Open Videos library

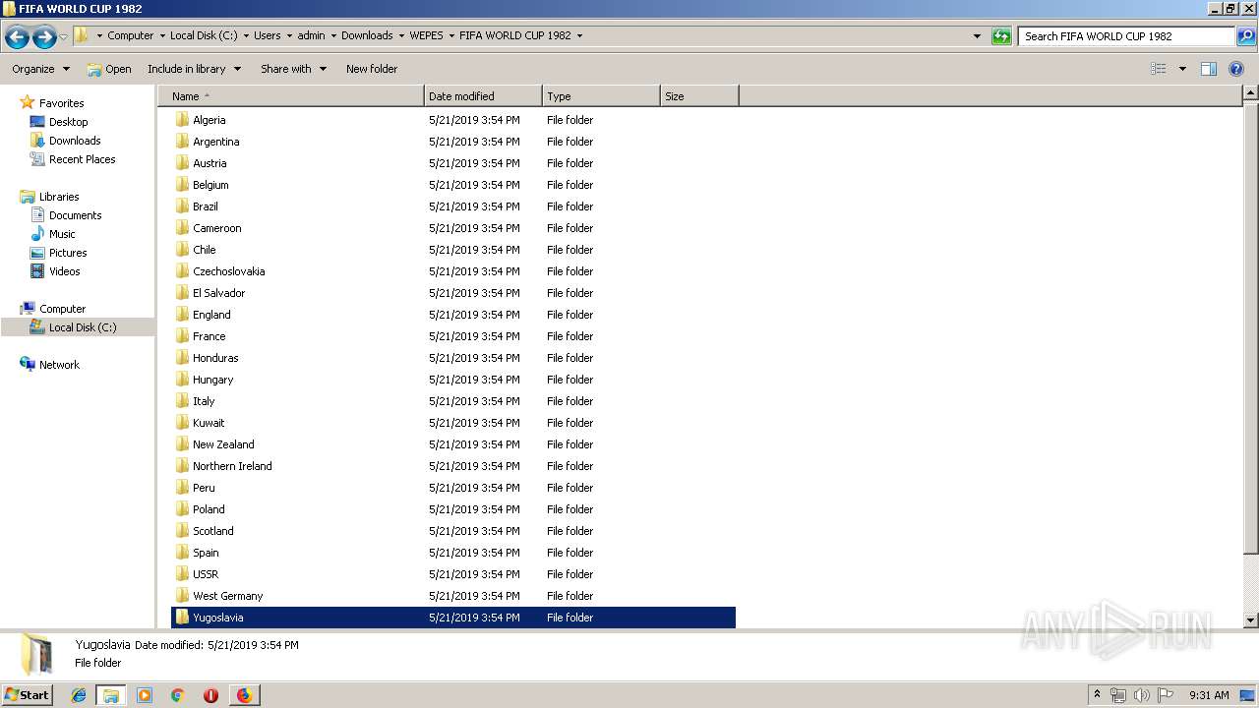tap(64, 271)
